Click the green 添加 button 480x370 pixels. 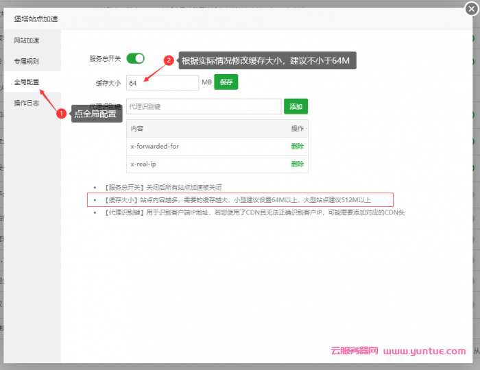click(x=296, y=107)
